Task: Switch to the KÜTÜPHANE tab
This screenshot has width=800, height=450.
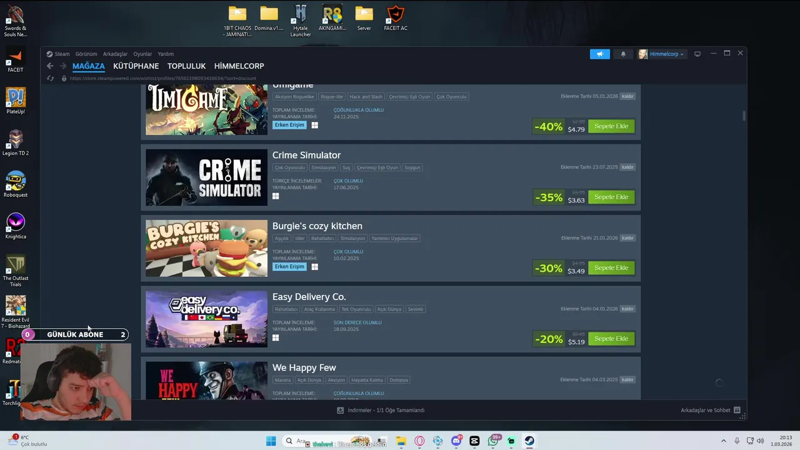Action: coord(136,66)
